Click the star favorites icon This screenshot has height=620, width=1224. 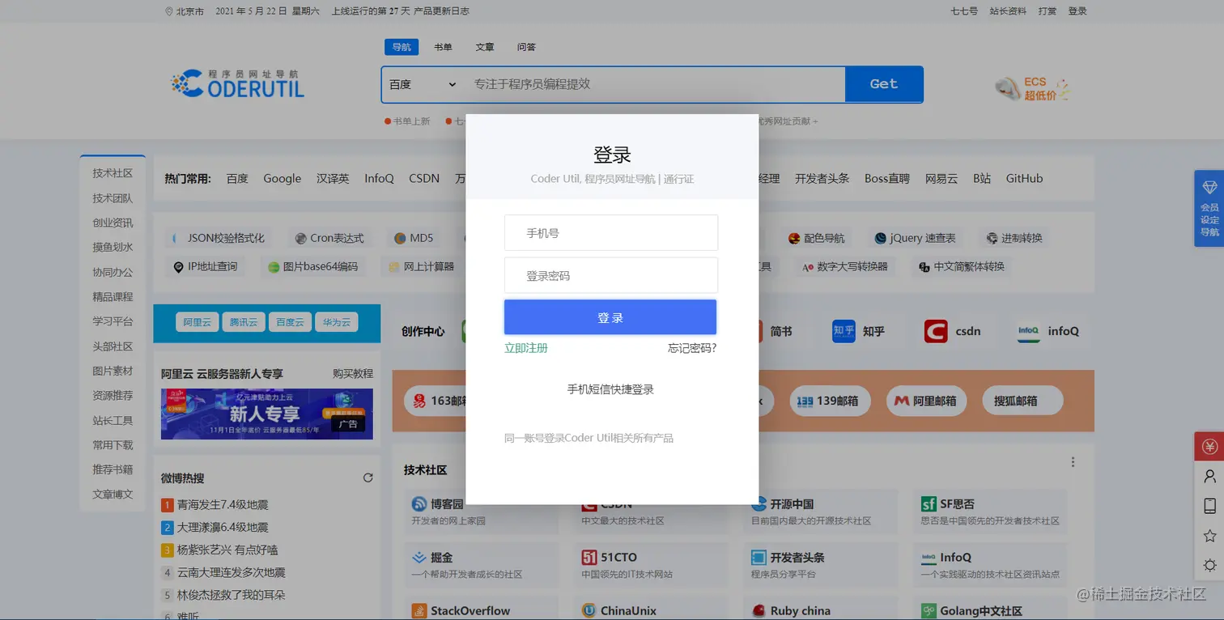(x=1209, y=536)
